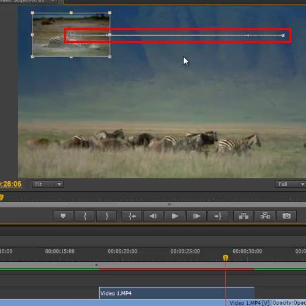Screen dimensions: 306x306
Task: Play the sequence in Program monitor
Action: (175, 216)
